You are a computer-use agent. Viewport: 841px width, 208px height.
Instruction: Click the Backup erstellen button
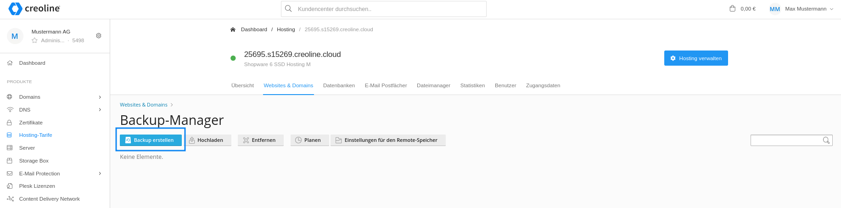pyautogui.click(x=151, y=140)
